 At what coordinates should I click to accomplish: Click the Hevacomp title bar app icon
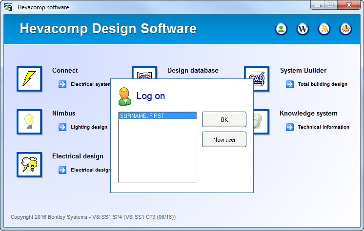(8, 7)
